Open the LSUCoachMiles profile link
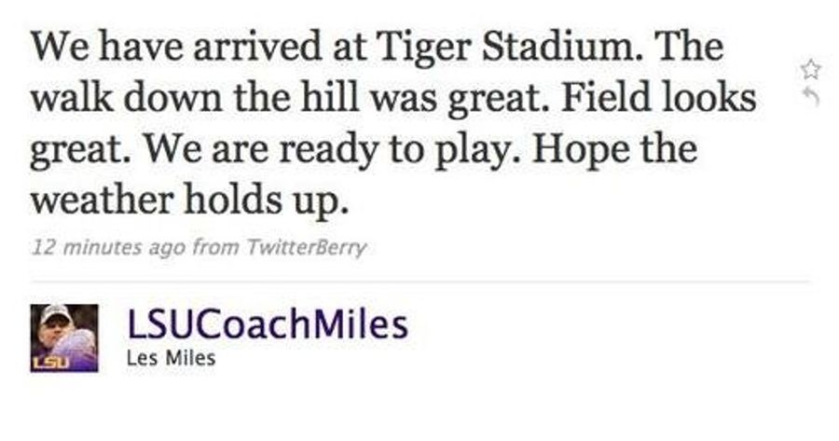Viewport: 839px width, 441px height. [267, 324]
